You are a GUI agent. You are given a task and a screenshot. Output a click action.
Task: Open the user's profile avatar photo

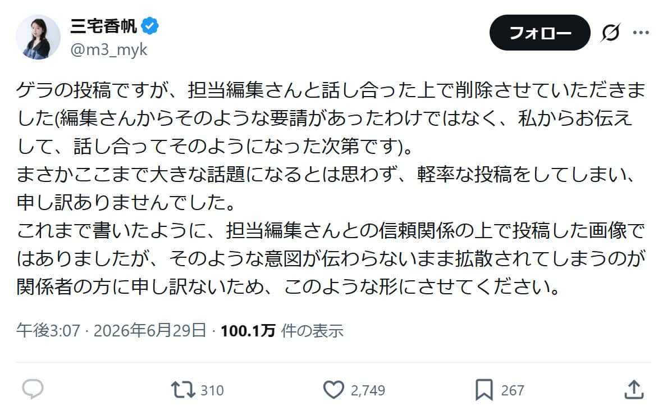(x=38, y=38)
